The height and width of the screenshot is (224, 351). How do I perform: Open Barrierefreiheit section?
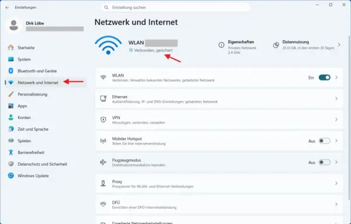[x=46, y=152]
